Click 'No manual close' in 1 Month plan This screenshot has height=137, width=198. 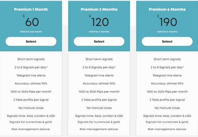click(31, 108)
